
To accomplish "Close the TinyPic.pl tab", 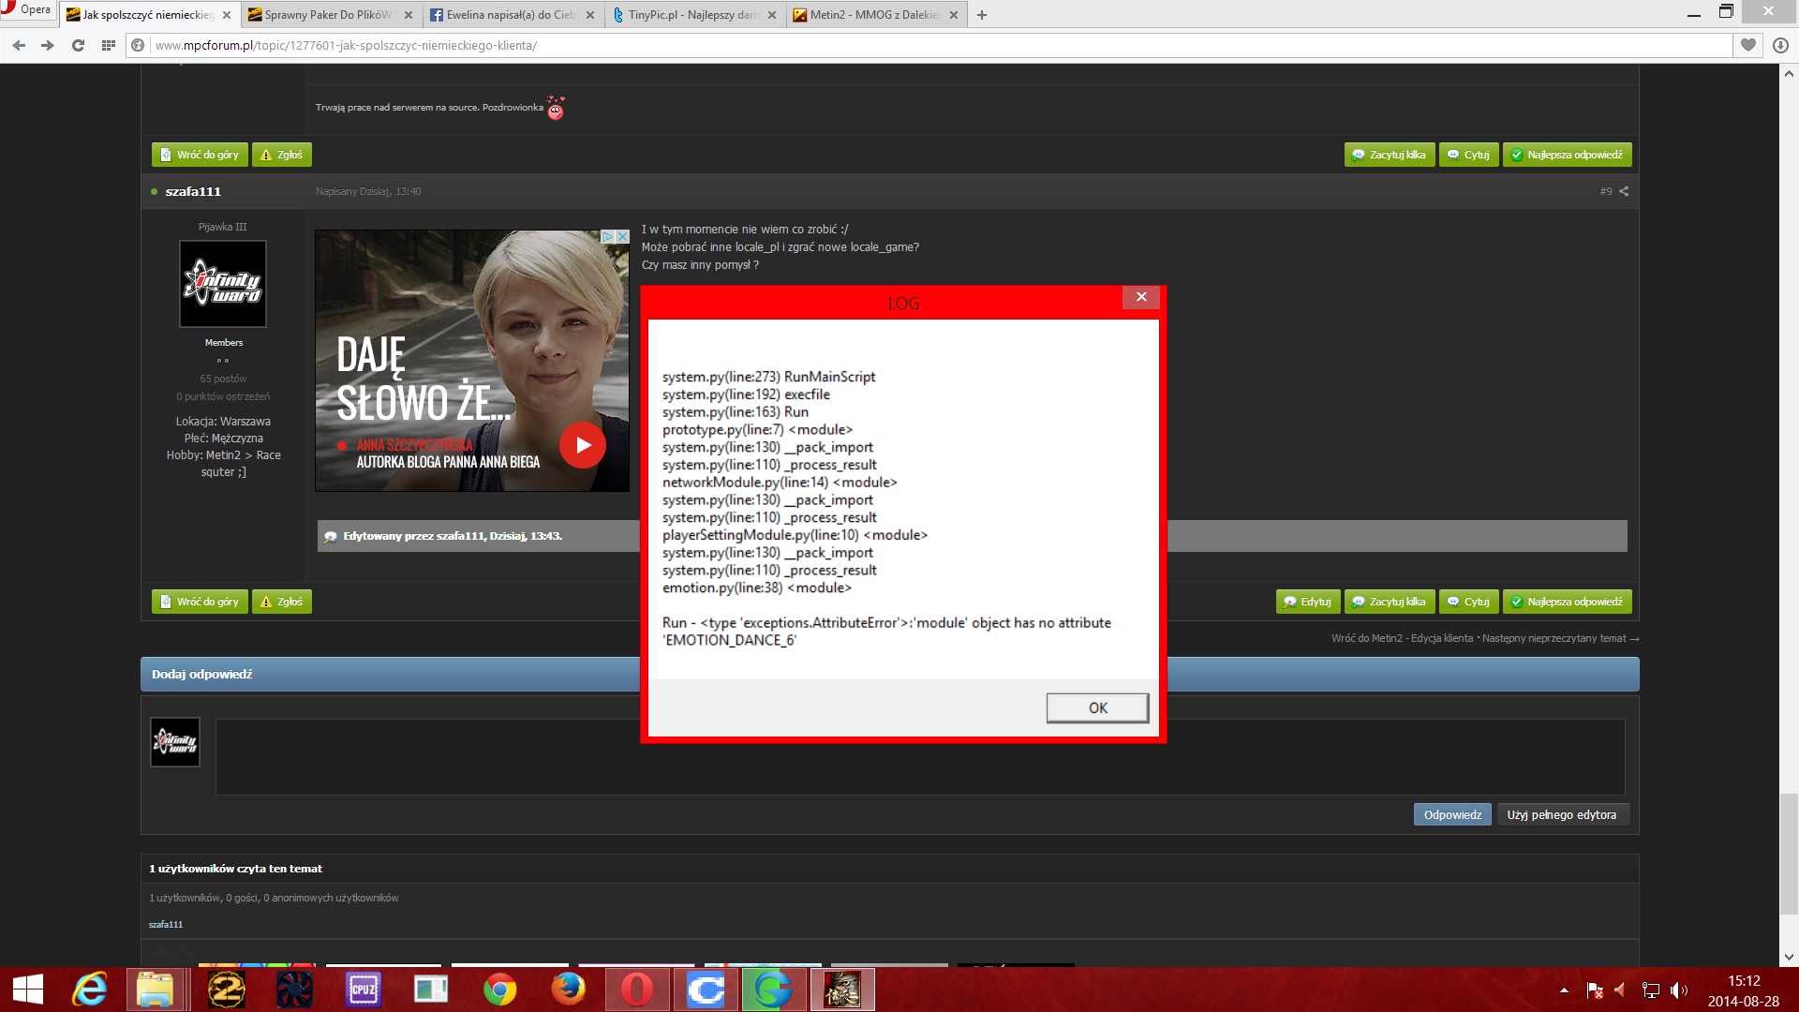I will tap(772, 15).
